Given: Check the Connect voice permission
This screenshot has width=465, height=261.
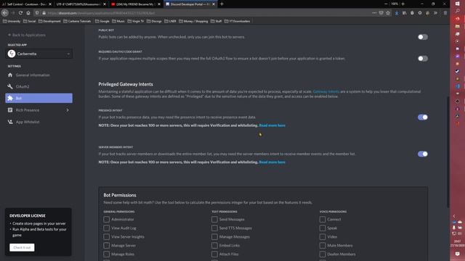Looking at the screenshot, I should (x=323, y=219).
